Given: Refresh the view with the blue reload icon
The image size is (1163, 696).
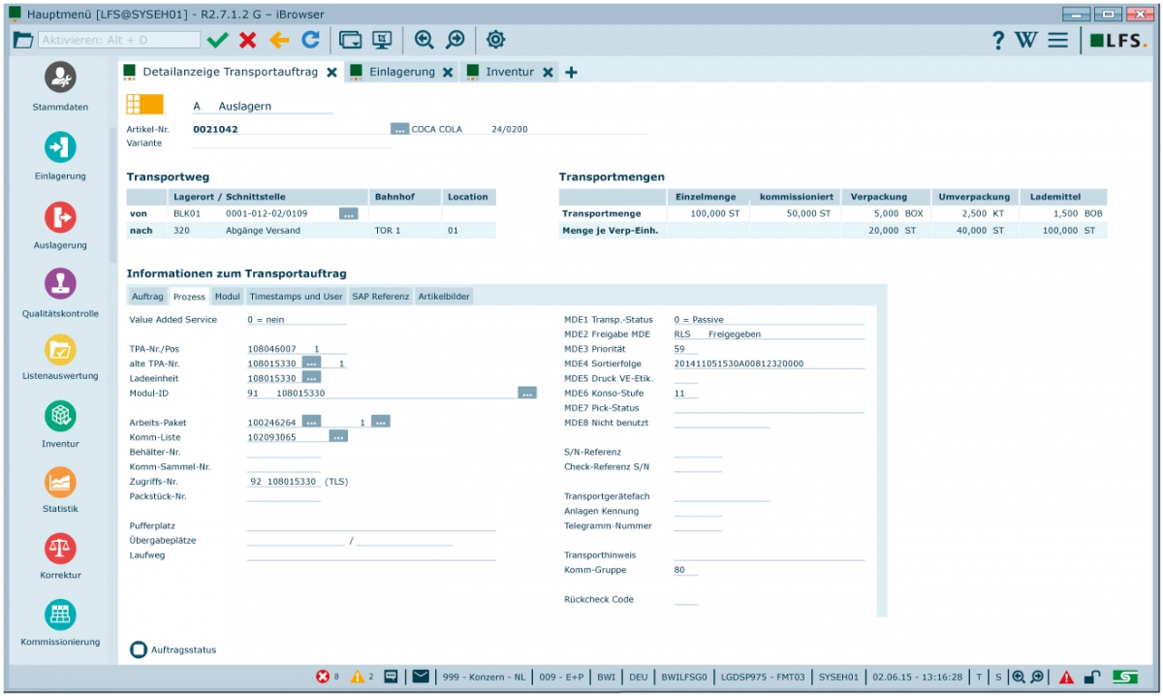Looking at the screenshot, I should [x=310, y=40].
